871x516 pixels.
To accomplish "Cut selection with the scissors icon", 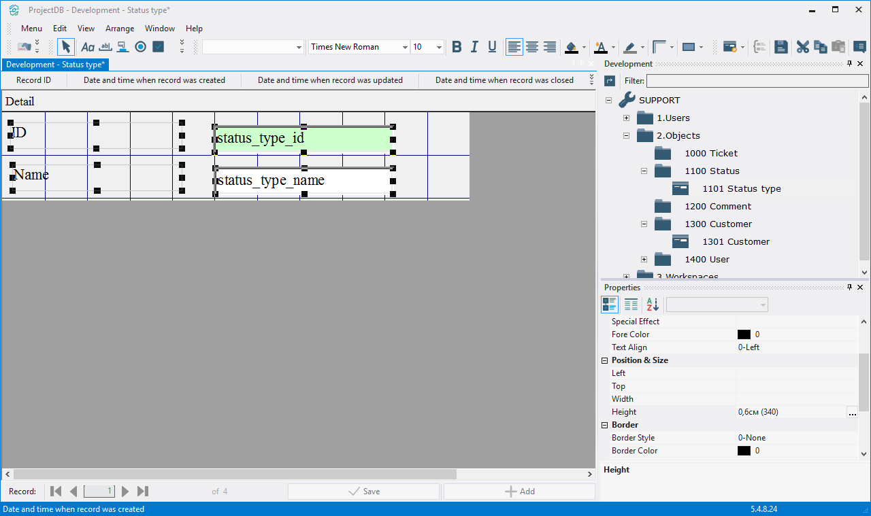I will click(803, 47).
